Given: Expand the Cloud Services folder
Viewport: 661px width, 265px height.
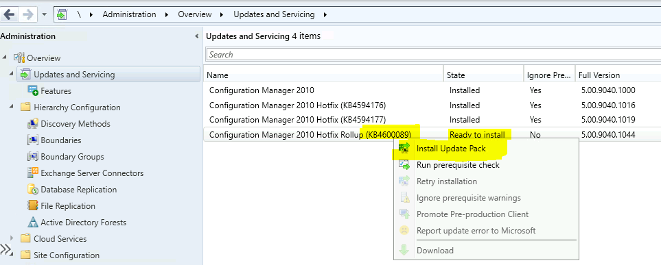Looking at the screenshot, I should [x=12, y=238].
